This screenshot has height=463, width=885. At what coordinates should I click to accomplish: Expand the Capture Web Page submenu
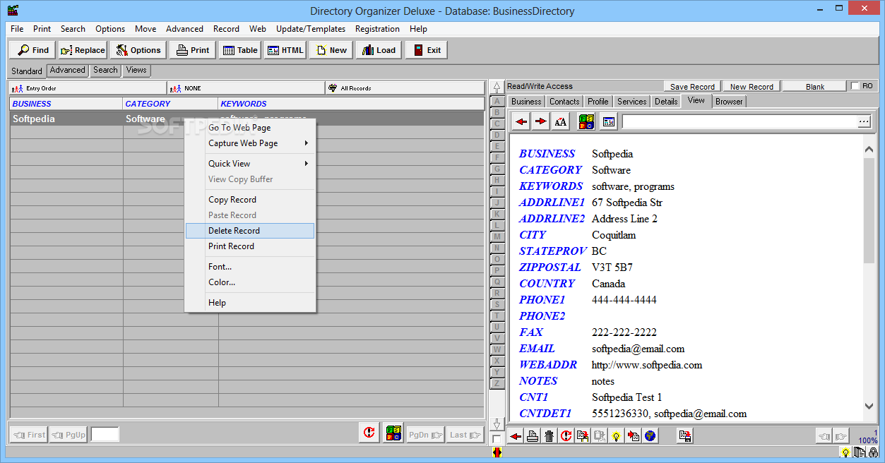250,143
